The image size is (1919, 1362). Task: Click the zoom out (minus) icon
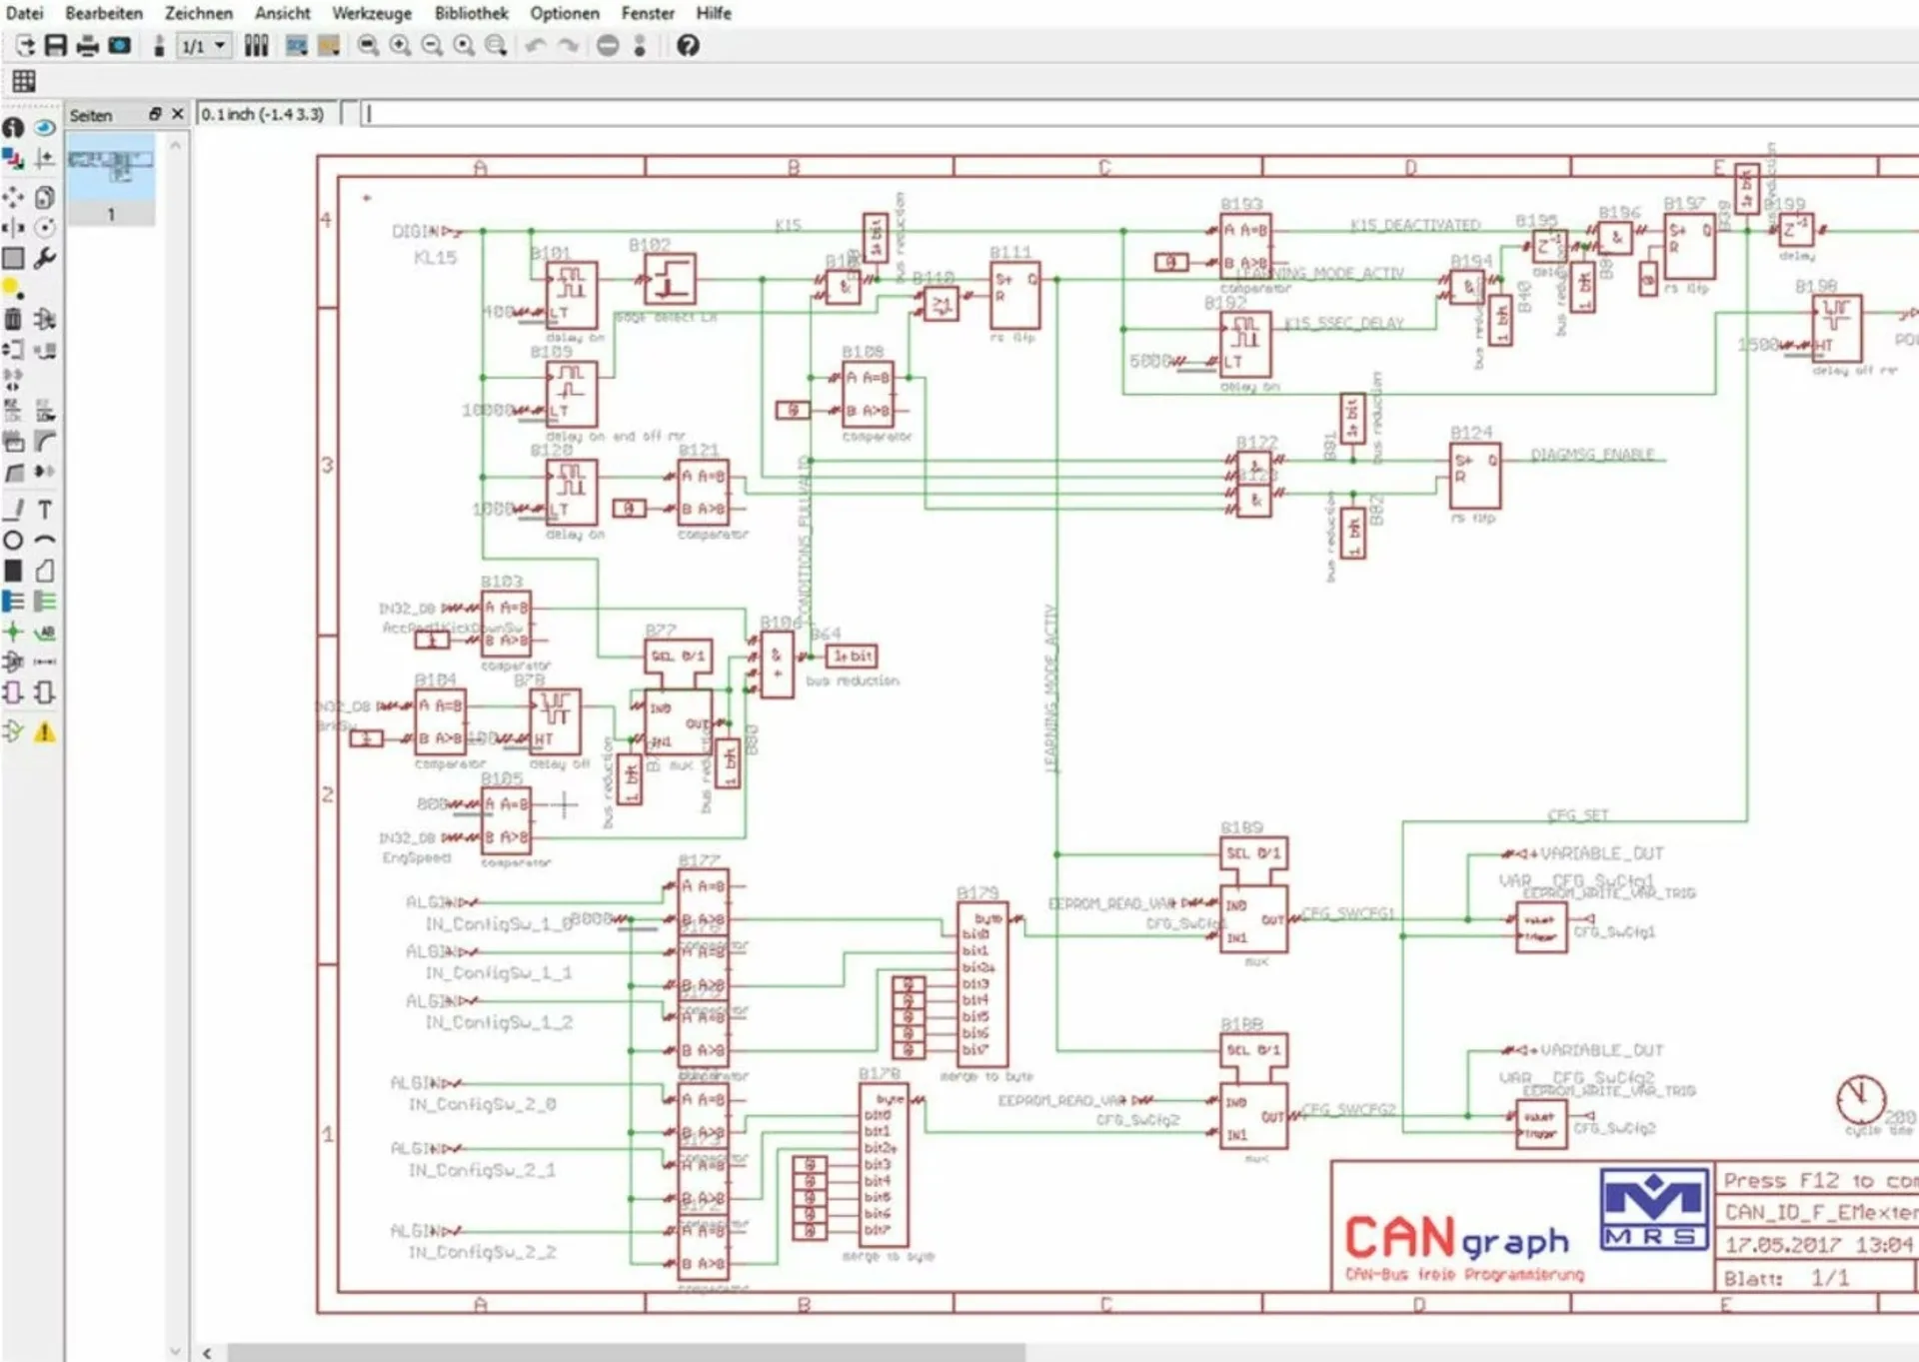point(432,46)
